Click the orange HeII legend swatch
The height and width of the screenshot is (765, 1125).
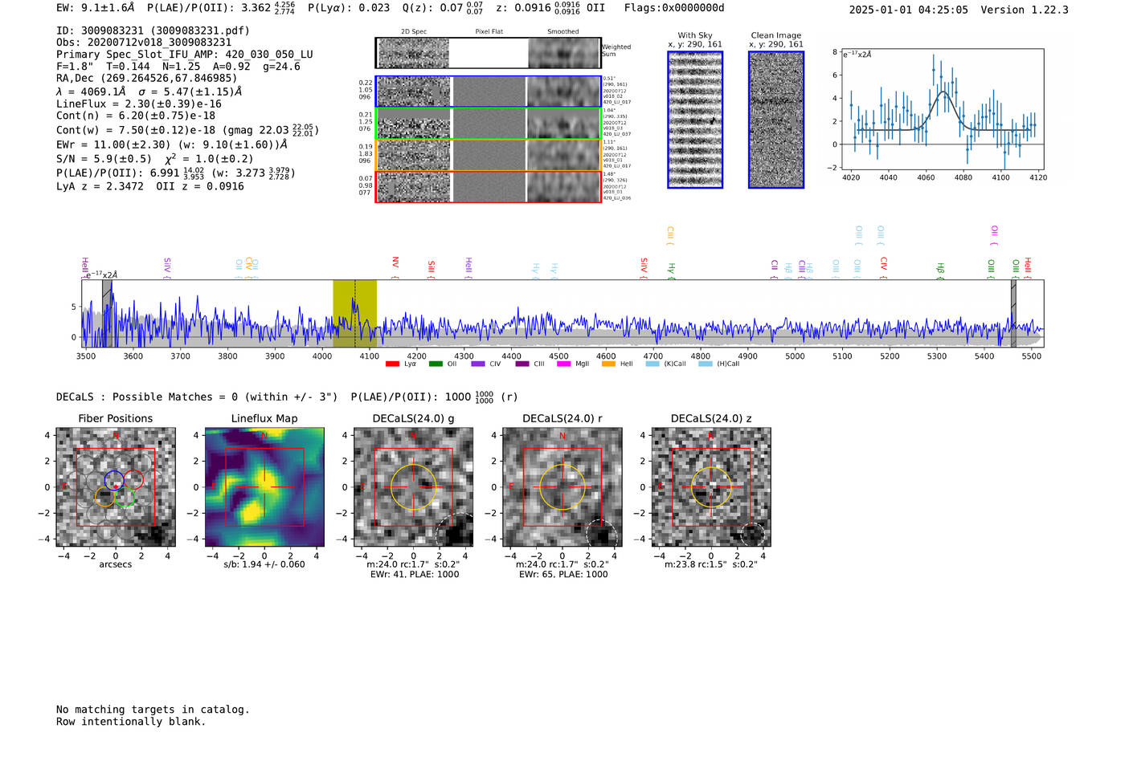(x=608, y=364)
